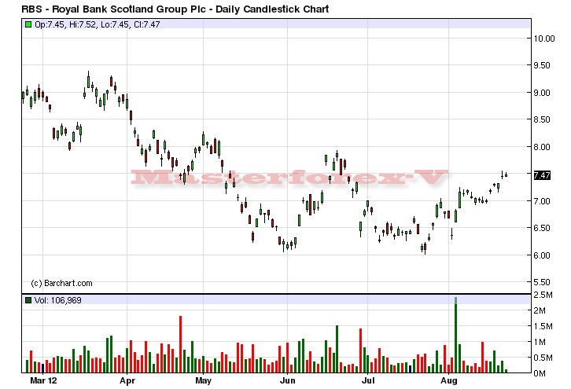
Task: Click the Aug date label
Action: pyautogui.click(x=448, y=381)
